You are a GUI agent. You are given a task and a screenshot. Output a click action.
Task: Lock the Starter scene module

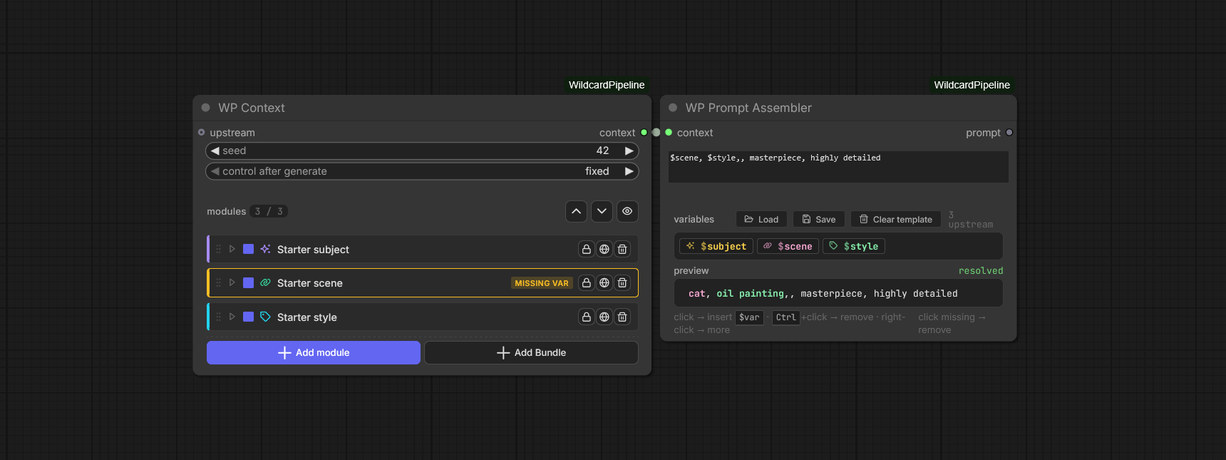coord(586,283)
